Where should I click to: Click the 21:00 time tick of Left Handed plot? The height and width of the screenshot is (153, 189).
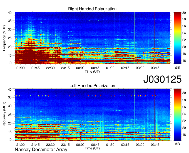pos(20,145)
